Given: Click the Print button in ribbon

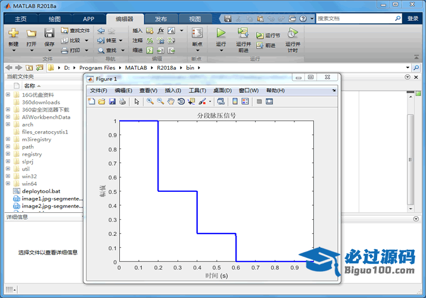Looking at the screenshot, I should point(71,50).
